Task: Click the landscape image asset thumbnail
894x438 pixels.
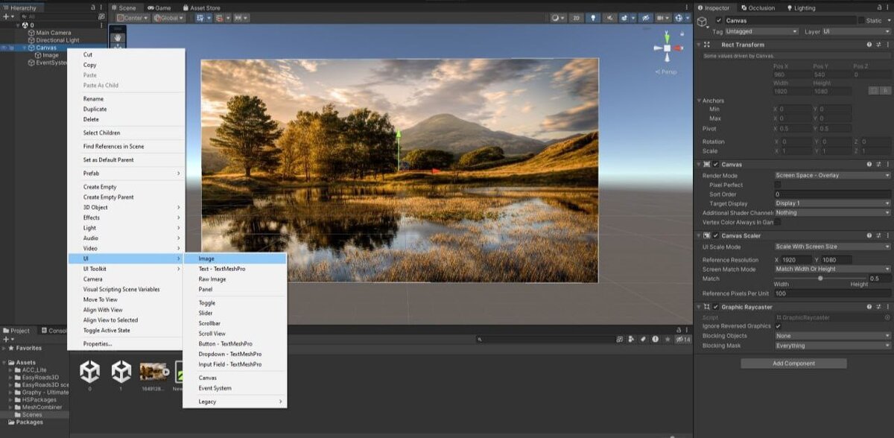Action: (153, 371)
